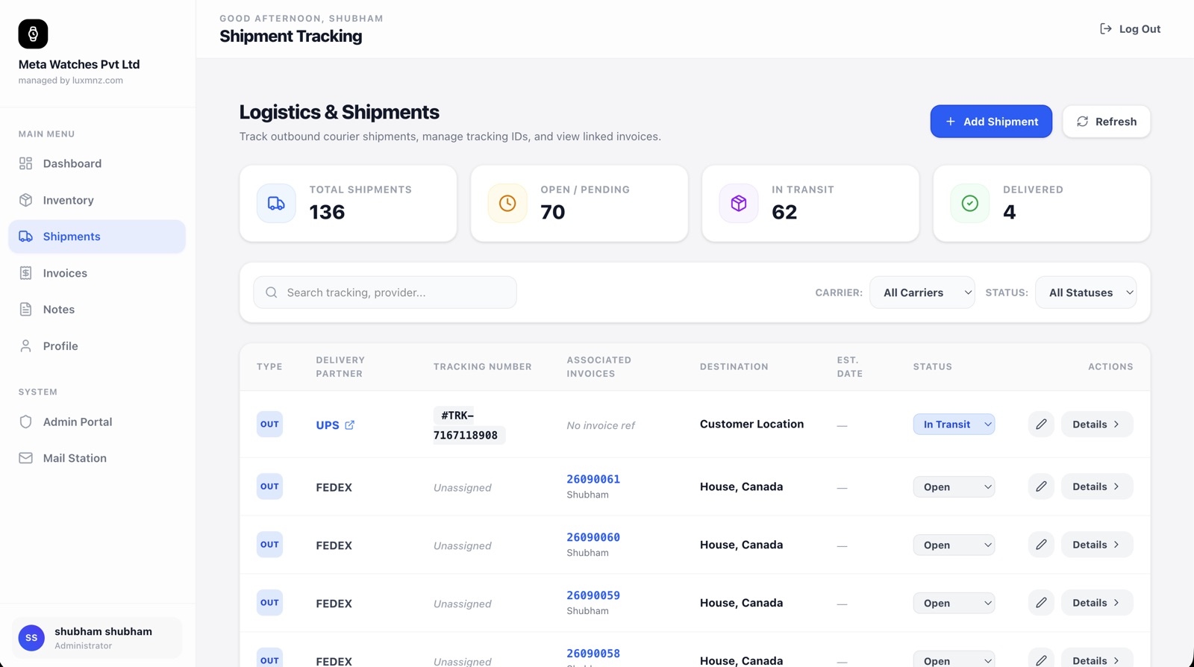The width and height of the screenshot is (1194, 667).
Task: Open Details for invoice 26090061 shipment
Action: coord(1097,486)
